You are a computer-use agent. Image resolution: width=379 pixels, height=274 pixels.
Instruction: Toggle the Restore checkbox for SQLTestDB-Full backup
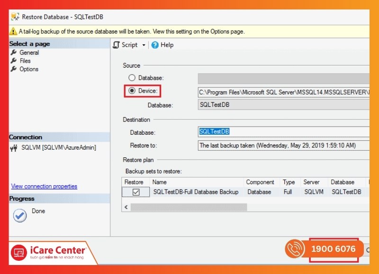(x=136, y=192)
